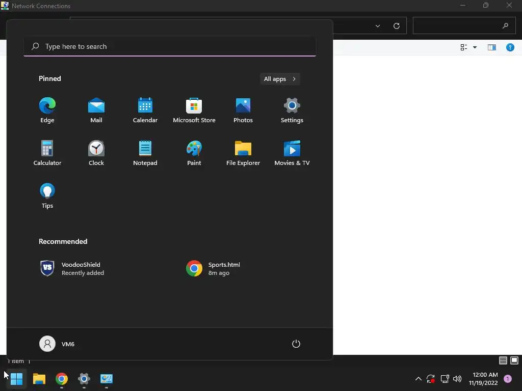Show hidden system tray icons

[x=419, y=379]
